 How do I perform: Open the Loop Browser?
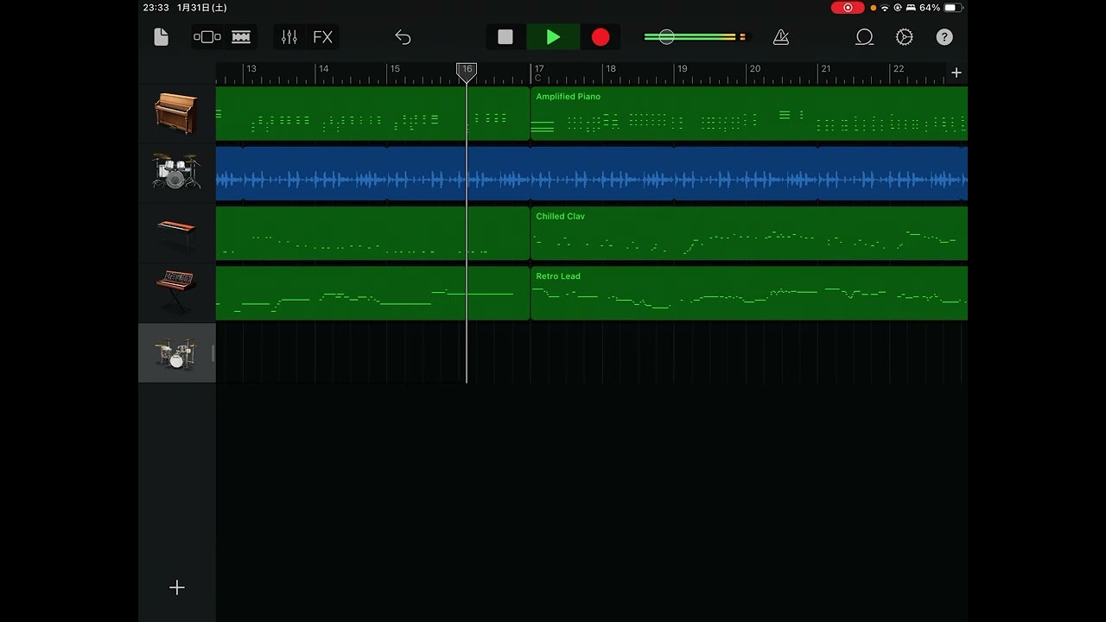point(864,37)
